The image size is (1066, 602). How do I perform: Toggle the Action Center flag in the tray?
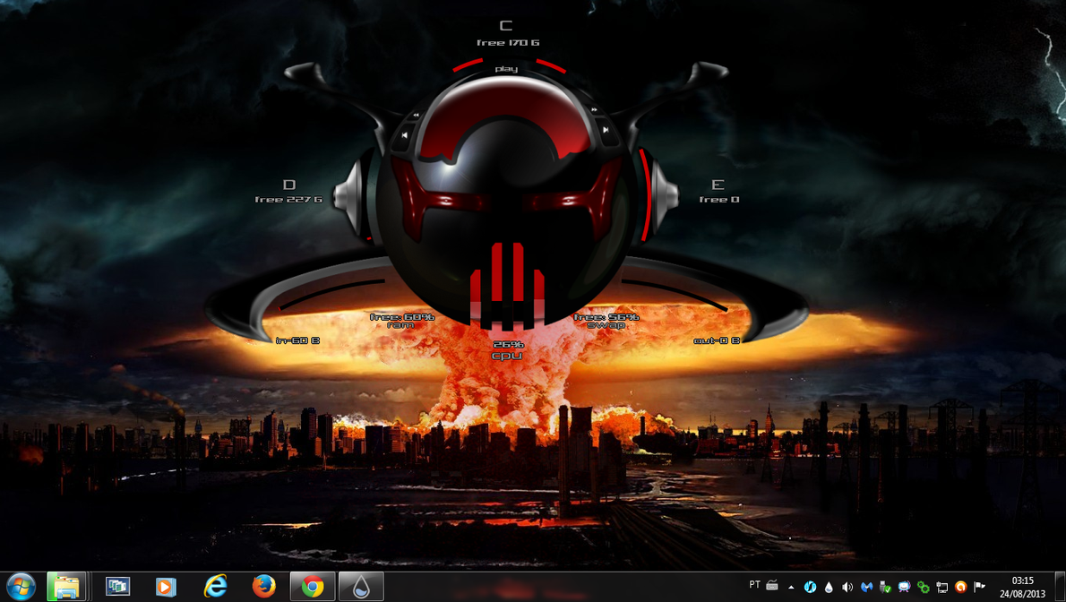coord(977,586)
